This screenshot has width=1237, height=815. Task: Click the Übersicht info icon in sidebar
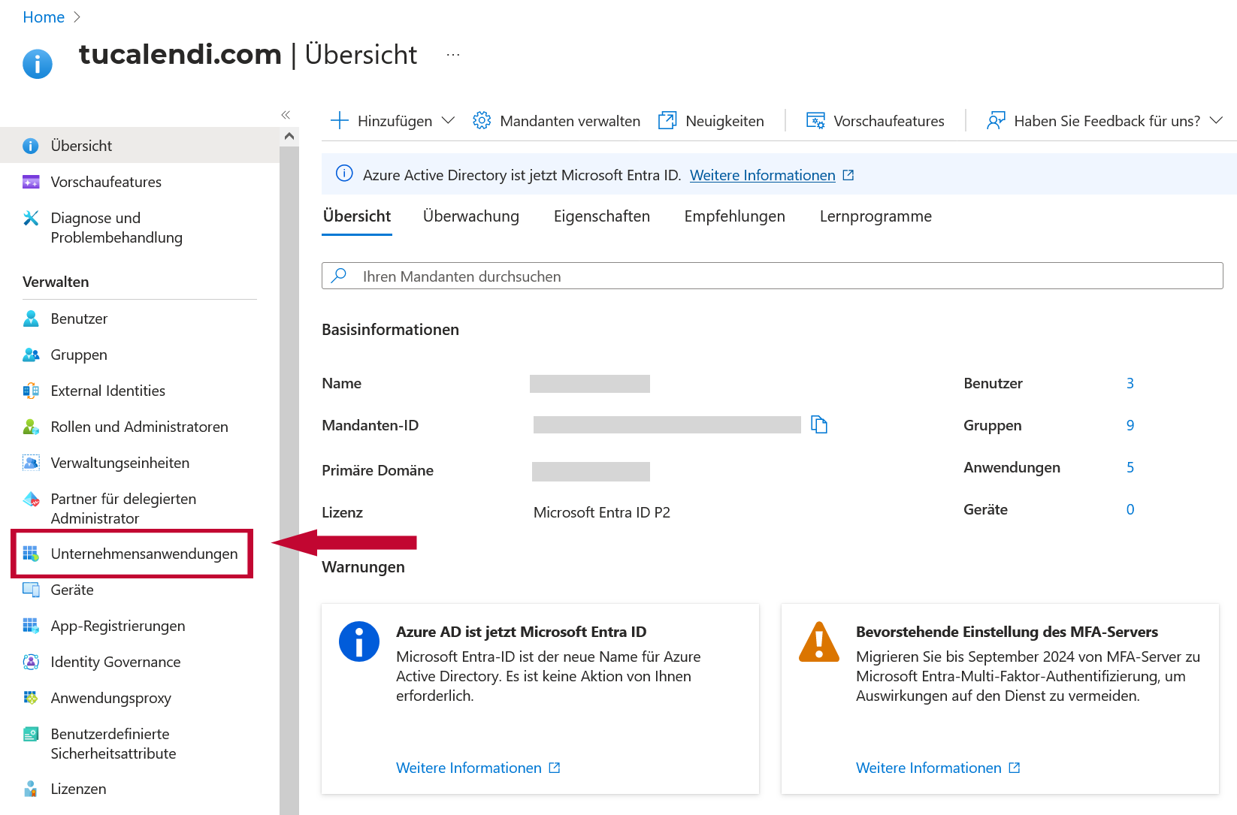[31, 146]
